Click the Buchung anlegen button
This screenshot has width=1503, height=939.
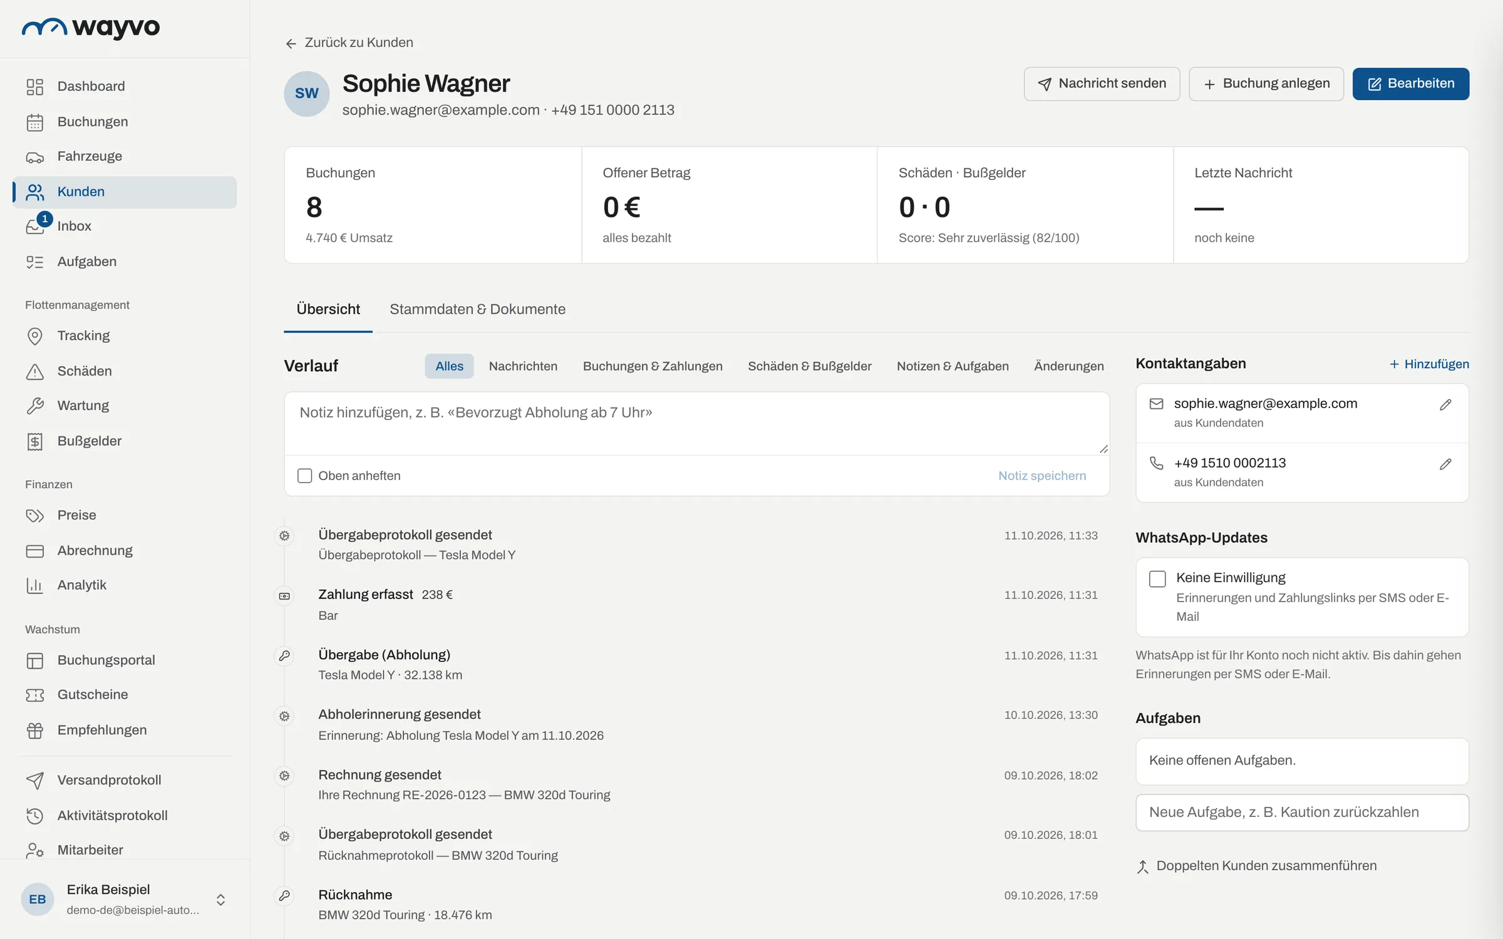[1266, 84]
